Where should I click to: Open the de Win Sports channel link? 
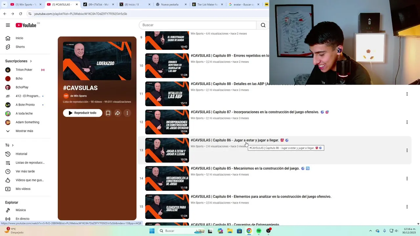[78, 96]
